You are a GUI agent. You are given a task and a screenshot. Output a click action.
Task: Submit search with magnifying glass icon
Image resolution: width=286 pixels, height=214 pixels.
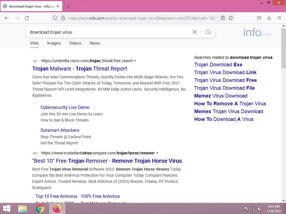pyautogui.click(x=208, y=32)
